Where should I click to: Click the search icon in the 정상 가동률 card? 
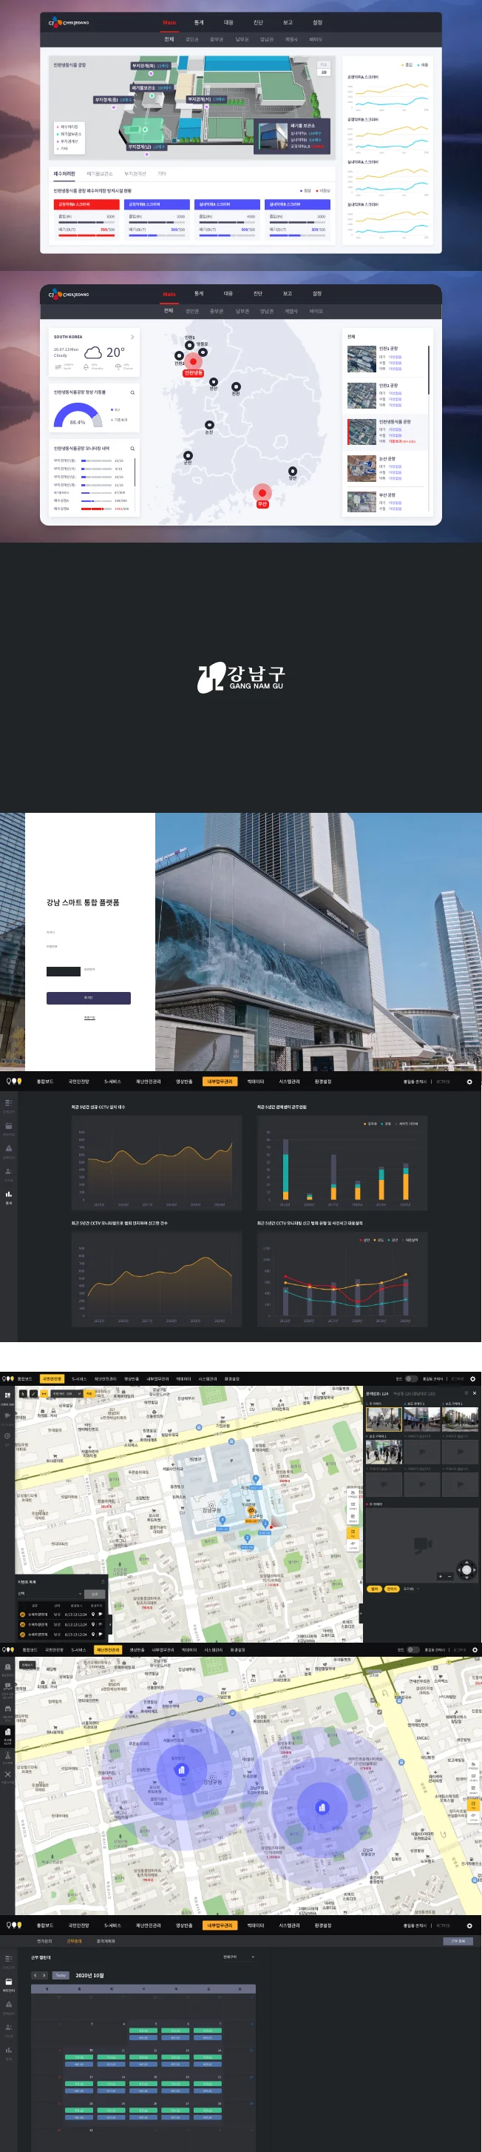[132, 392]
